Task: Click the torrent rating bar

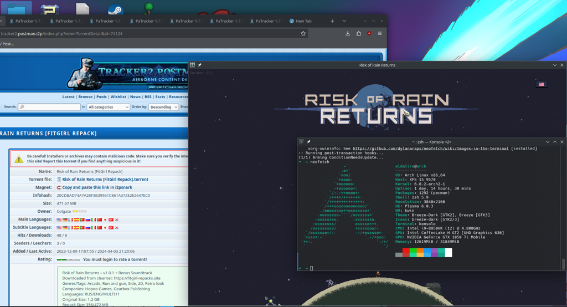Action: click(69, 259)
